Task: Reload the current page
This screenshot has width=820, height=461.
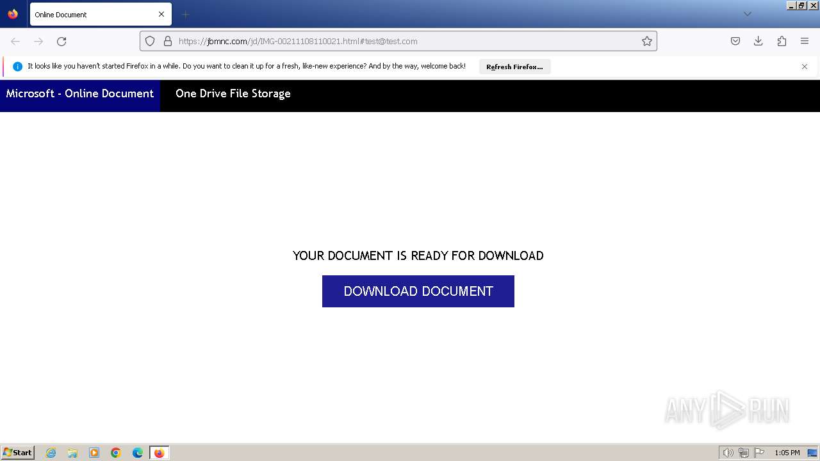Action: (x=61, y=41)
